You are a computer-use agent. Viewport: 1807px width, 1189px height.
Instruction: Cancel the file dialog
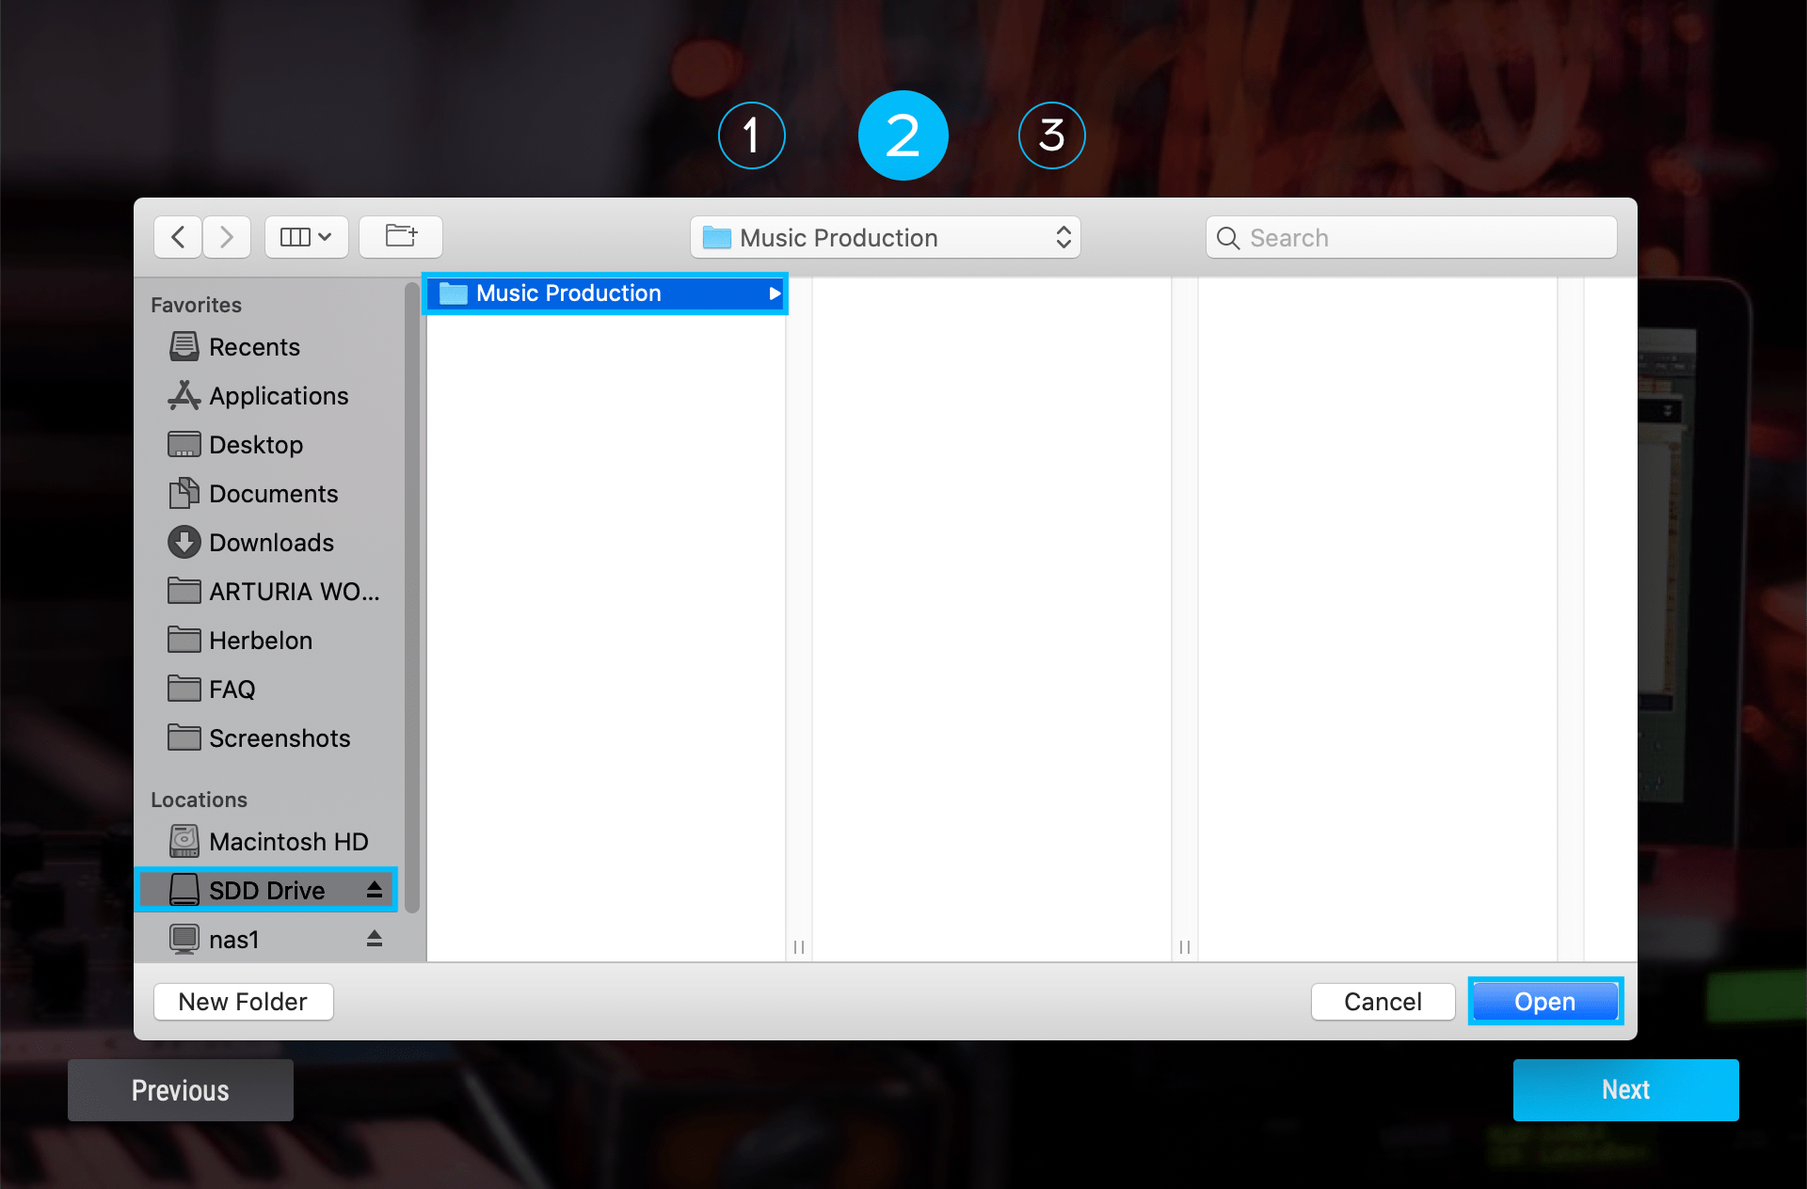[1383, 1001]
